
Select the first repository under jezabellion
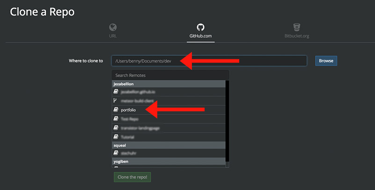169,92
